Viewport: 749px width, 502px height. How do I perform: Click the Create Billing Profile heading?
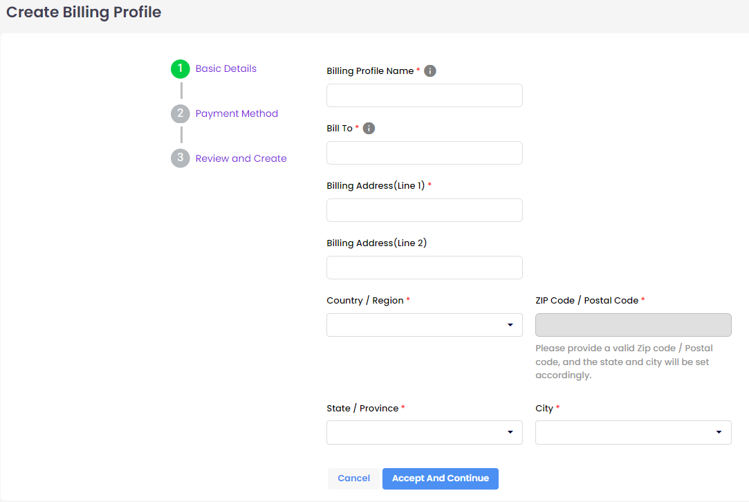(84, 12)
